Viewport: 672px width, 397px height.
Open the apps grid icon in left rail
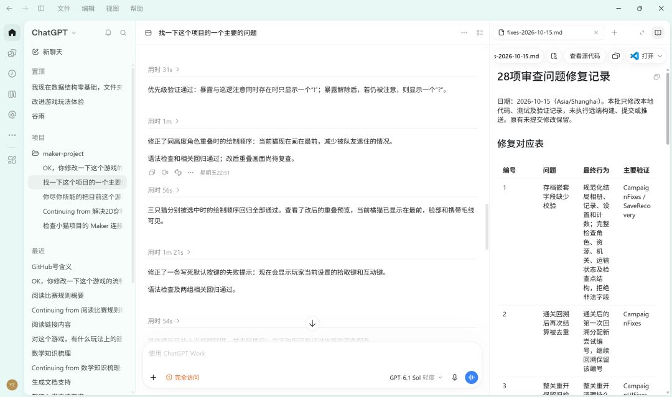12,160
